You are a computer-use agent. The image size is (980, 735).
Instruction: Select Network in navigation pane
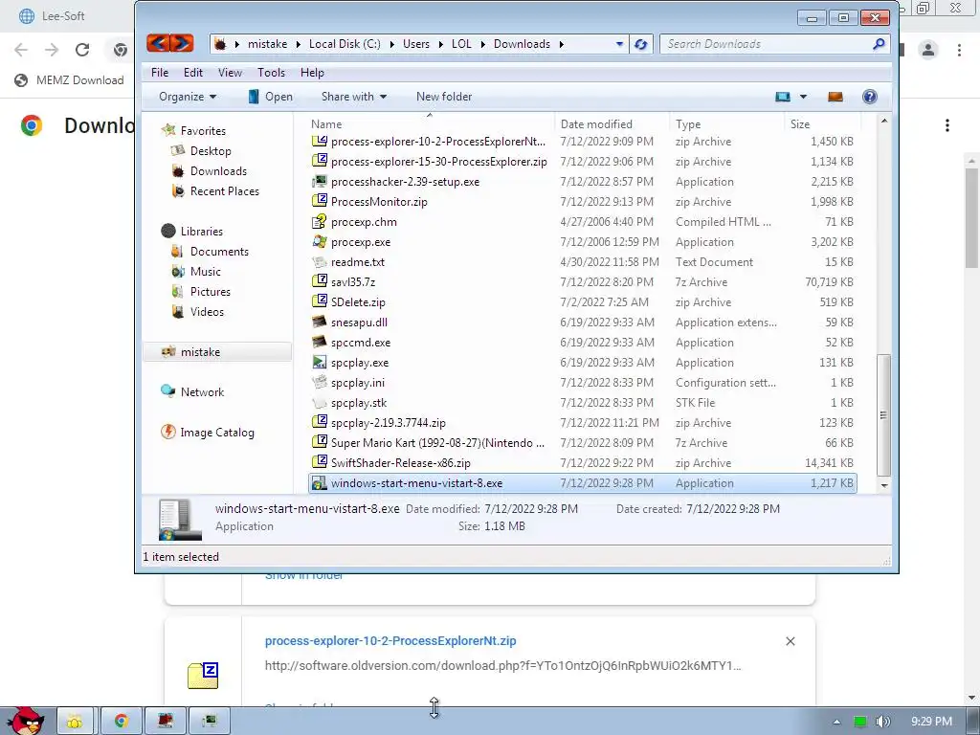point(202,391)
